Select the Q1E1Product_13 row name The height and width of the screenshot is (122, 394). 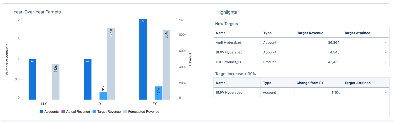(228, 62)
